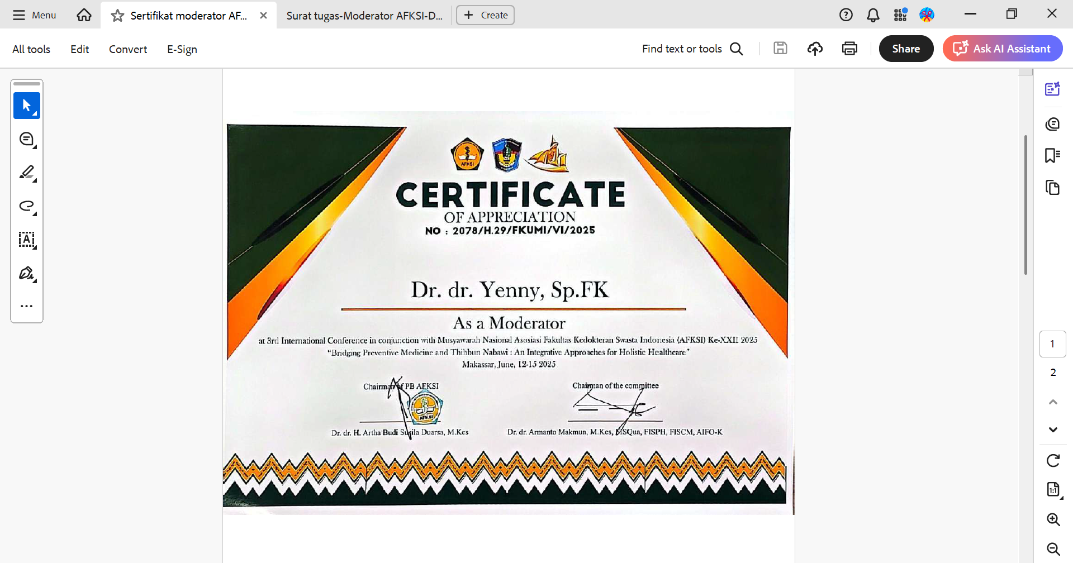
Task: Open All tools menu
Action: [x=31, y=49]
